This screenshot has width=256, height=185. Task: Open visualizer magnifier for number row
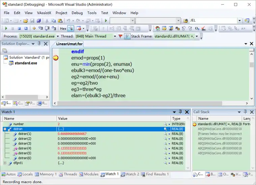(x=165, y=124)
